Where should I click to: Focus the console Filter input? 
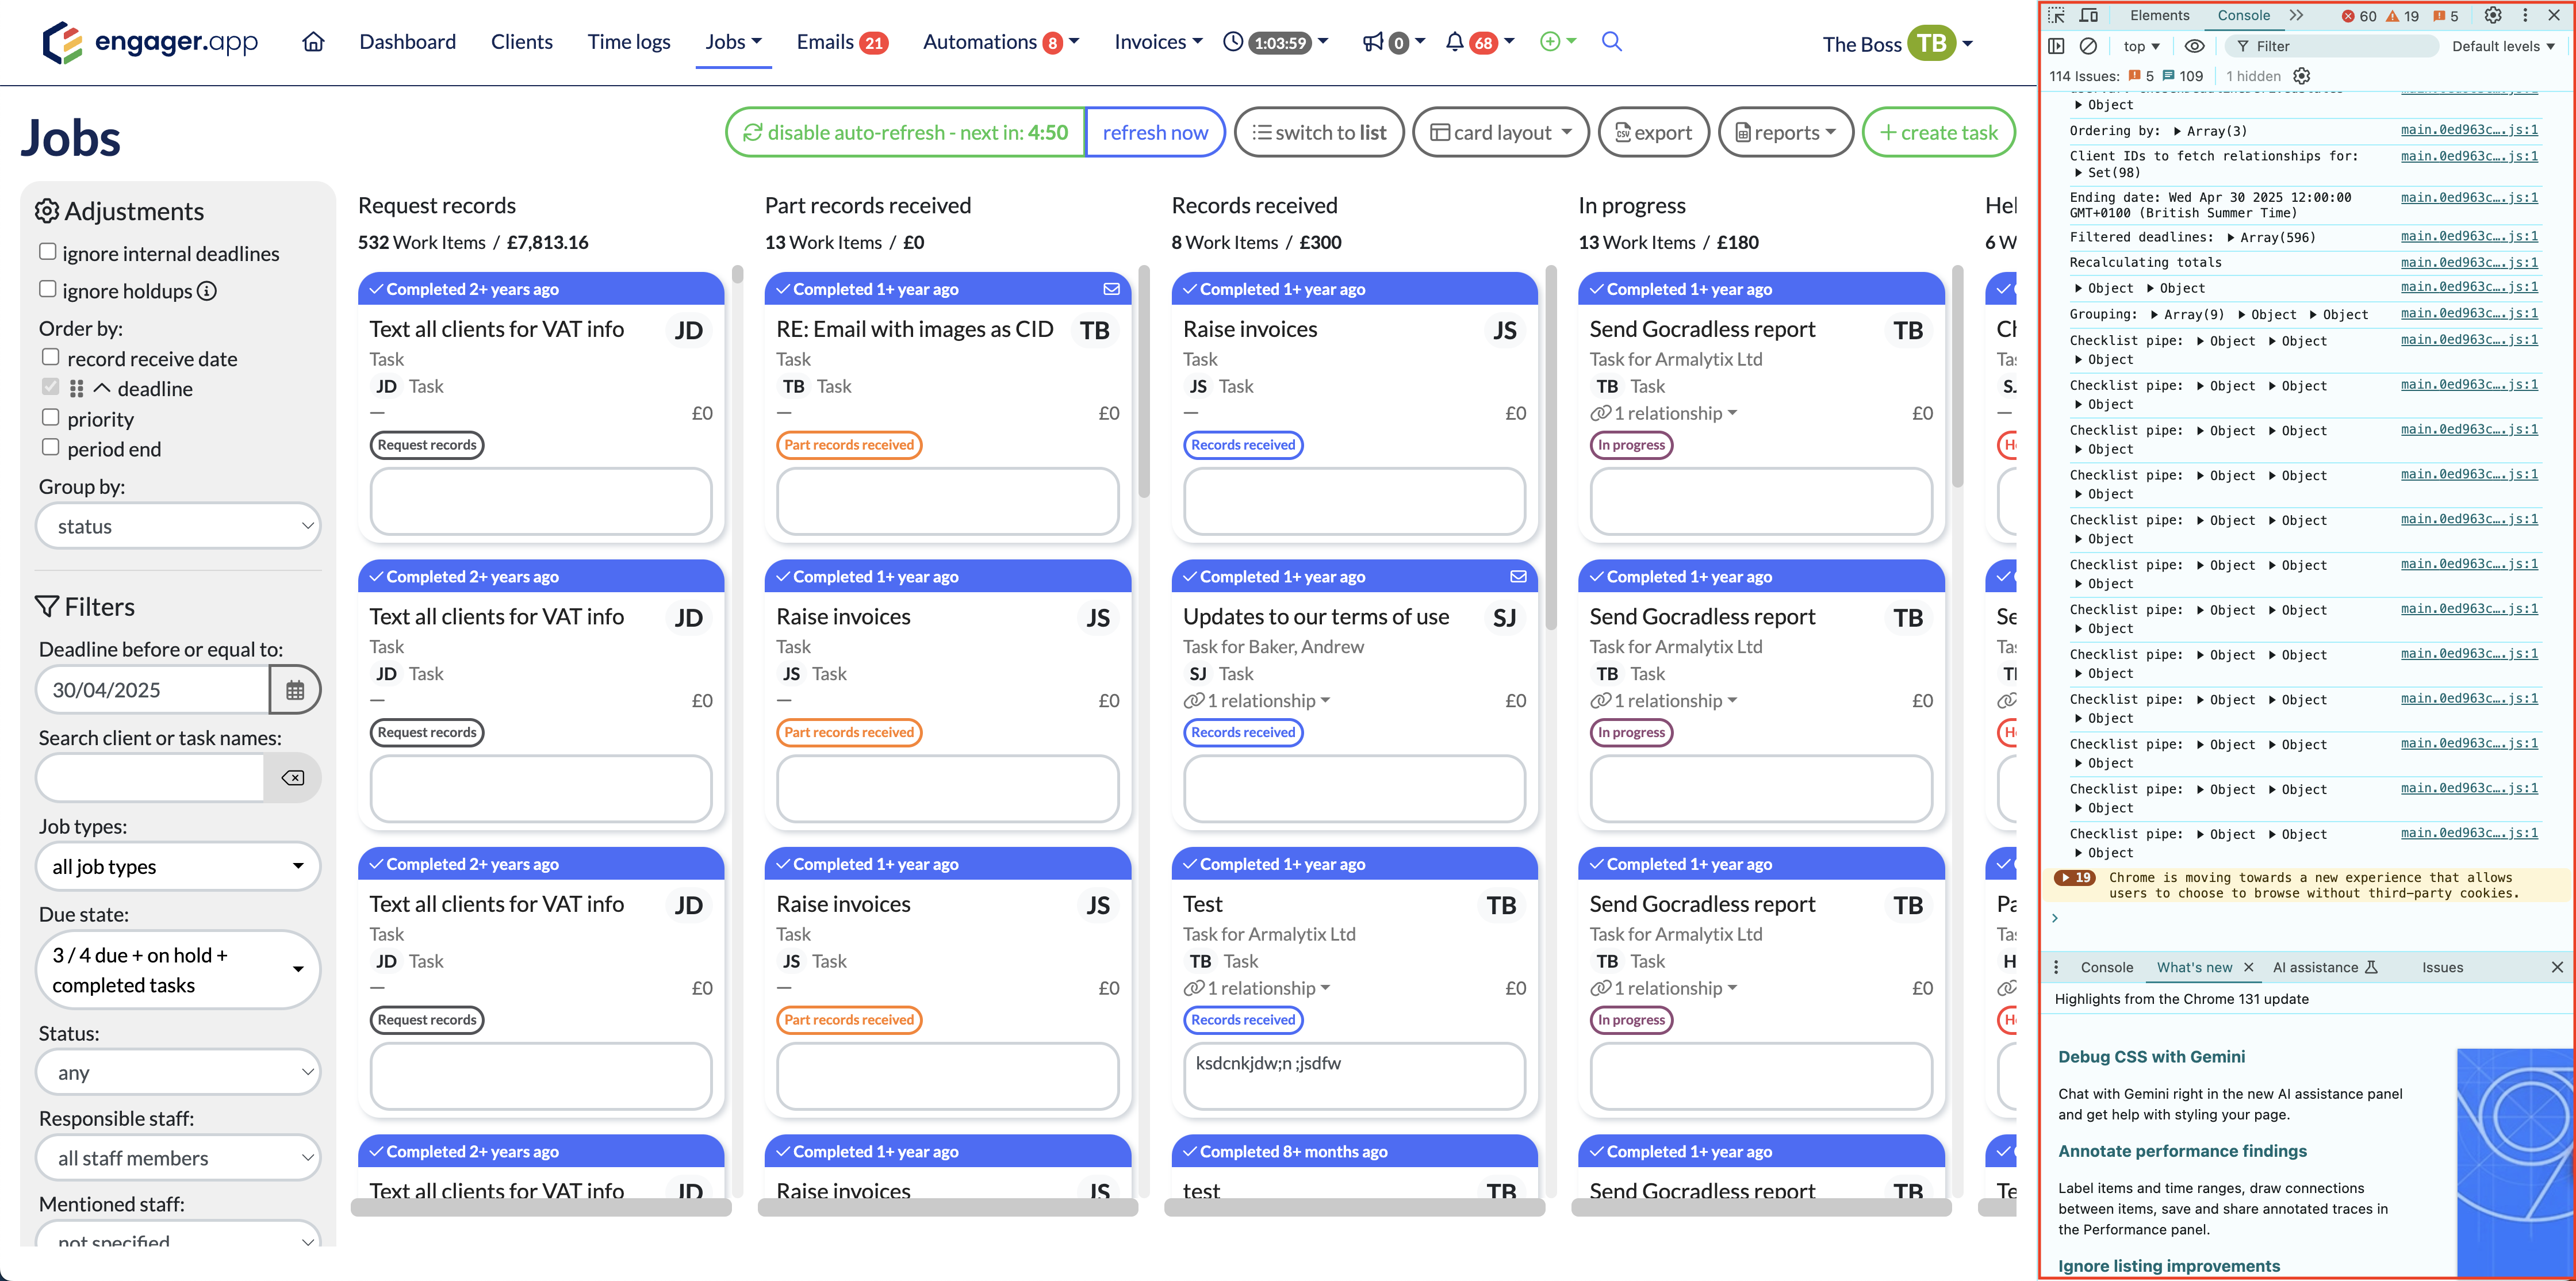(x=2333, y=46)
